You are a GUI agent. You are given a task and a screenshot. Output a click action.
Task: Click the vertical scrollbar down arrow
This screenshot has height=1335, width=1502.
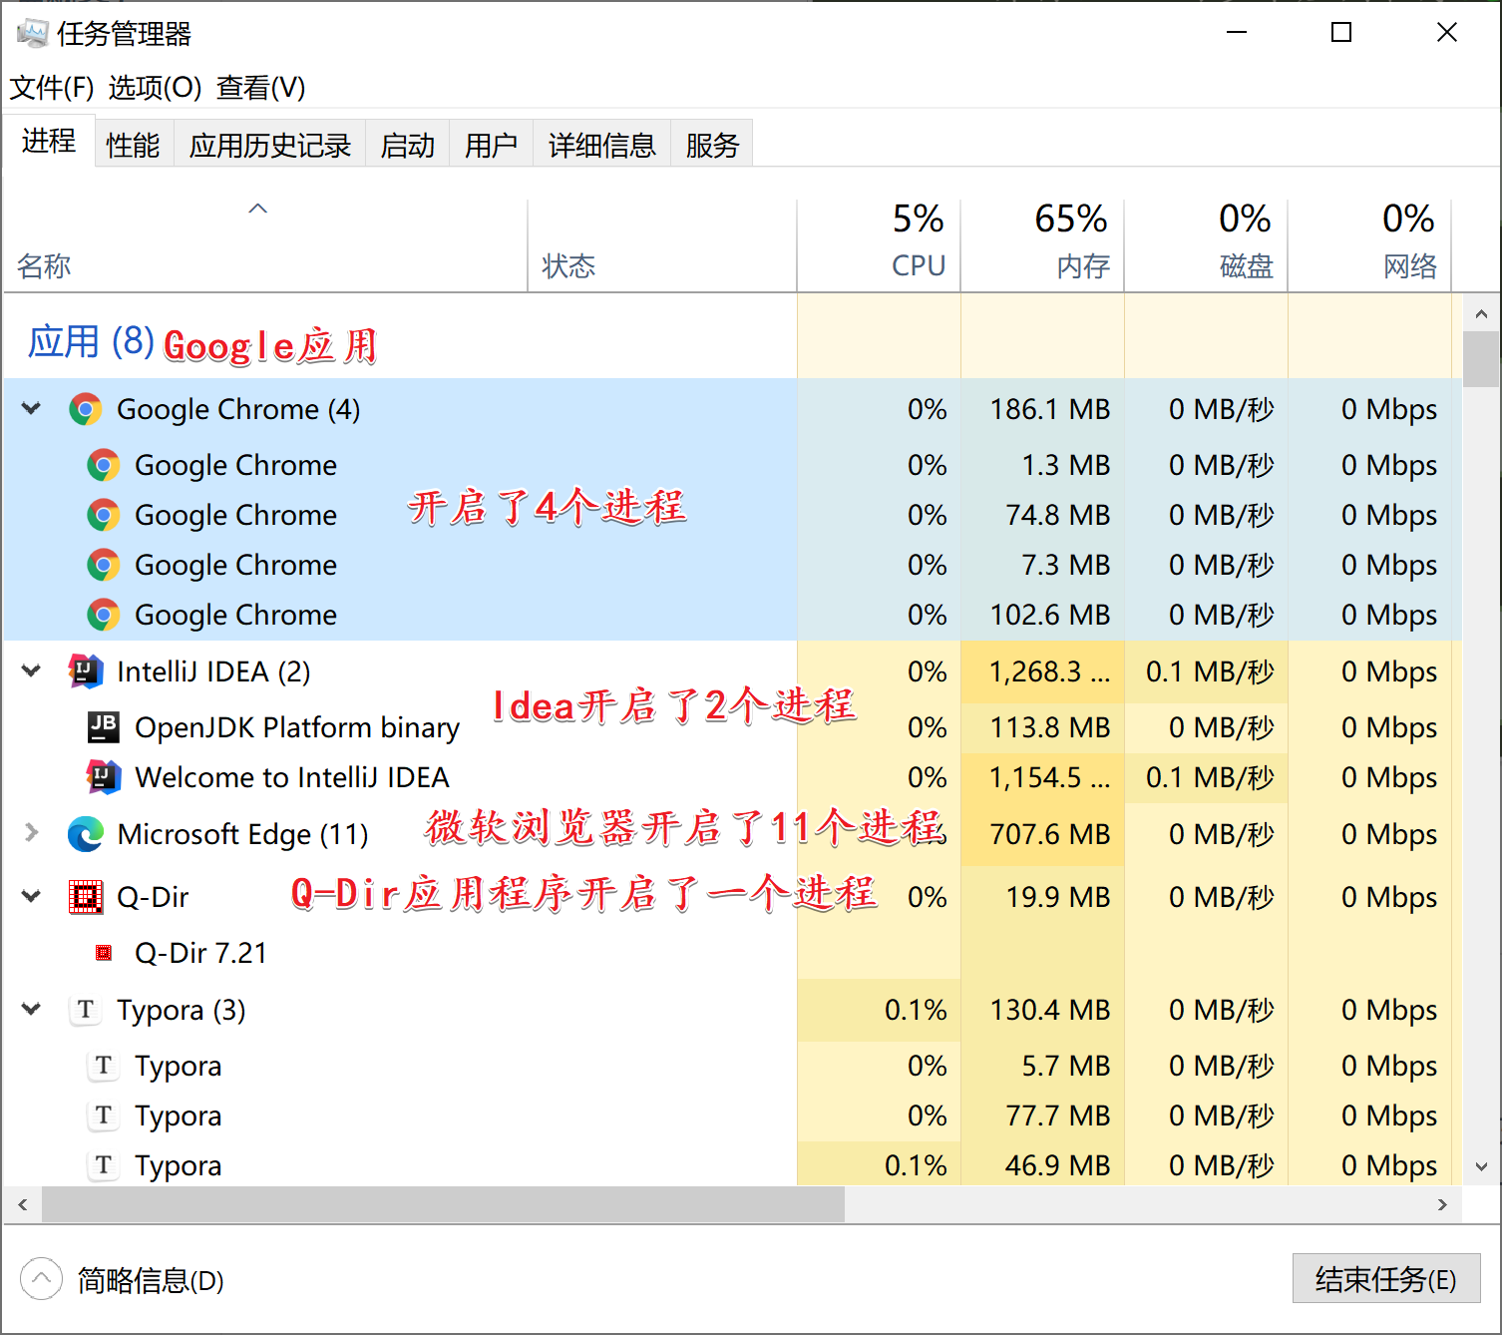point(1481,1166)
